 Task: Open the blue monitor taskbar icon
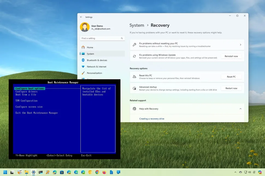pyautogui.click(x=119, y=172)
